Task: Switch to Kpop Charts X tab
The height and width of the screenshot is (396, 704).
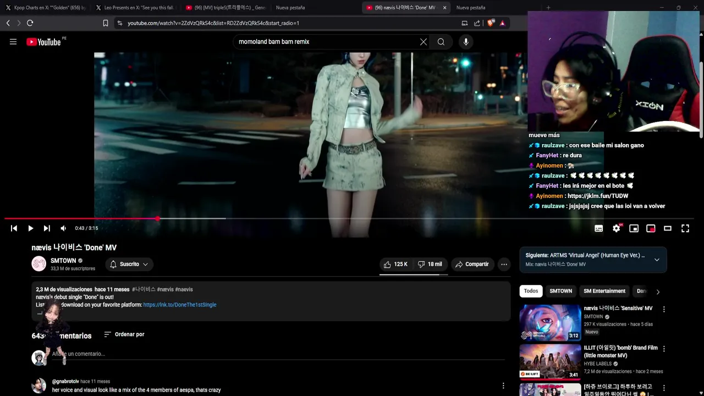Action: coord(46,8)
